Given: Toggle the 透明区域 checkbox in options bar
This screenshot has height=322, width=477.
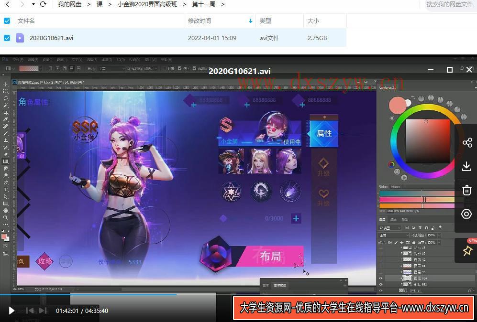Looking at the screenshot, I should point(194,69).
